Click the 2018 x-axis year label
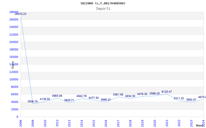Screen dimensions: 206x128 pos(130,123)
